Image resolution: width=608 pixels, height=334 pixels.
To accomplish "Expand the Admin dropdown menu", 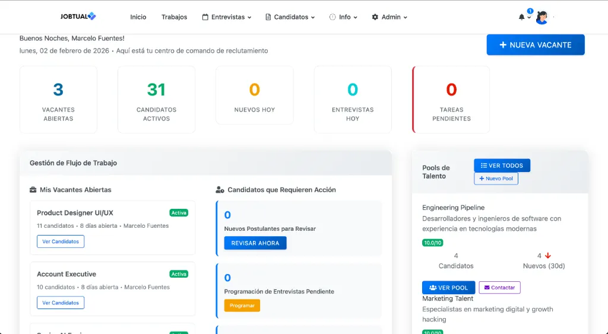I will (389, 17).
